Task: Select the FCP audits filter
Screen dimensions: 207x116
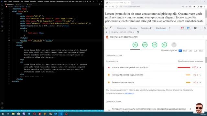Action: click(185, 51)
